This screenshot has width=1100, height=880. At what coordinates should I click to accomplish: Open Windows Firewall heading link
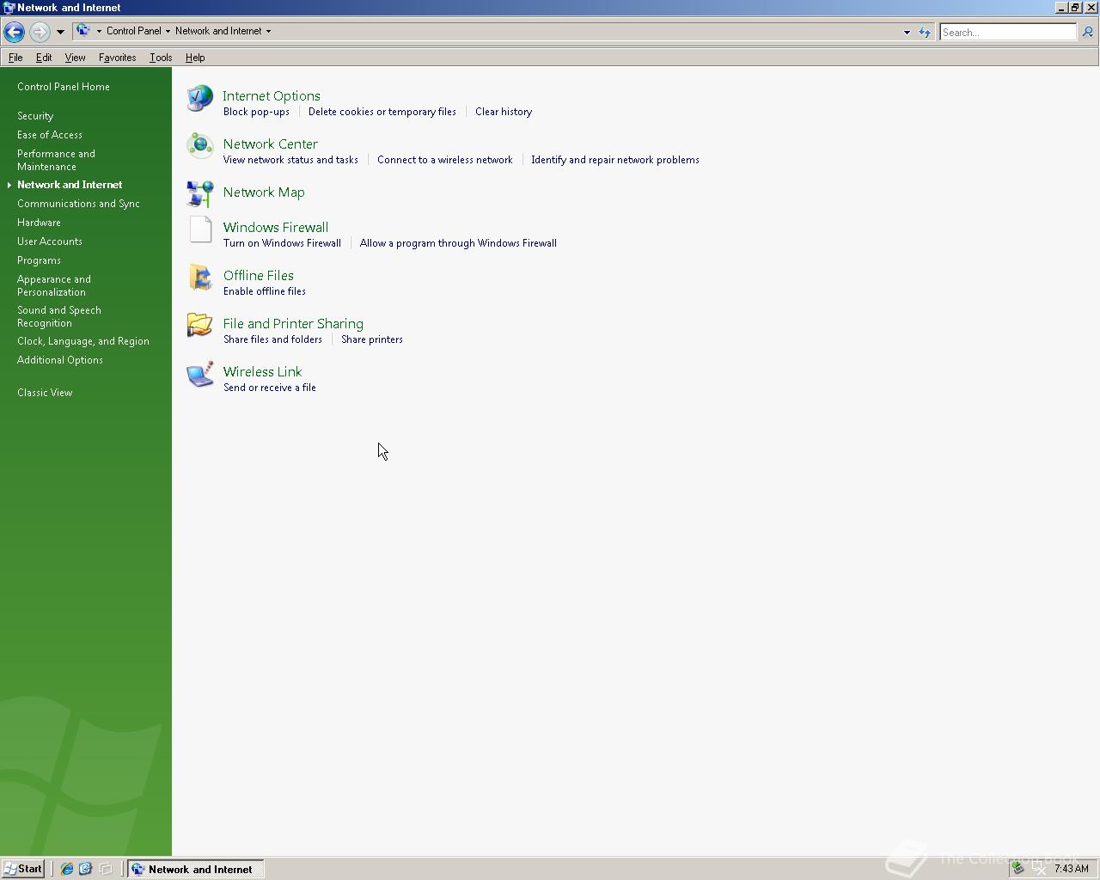point(276,228)
